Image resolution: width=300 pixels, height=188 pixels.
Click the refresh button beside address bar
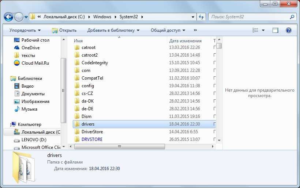pyautogui.click(x=201, y=17)
